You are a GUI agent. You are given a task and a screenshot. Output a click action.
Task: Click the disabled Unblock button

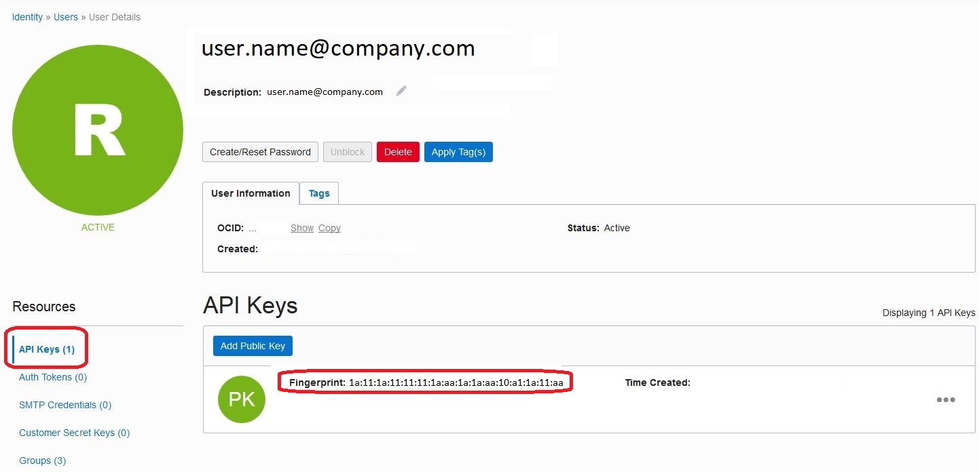click(x=347, y=151)
